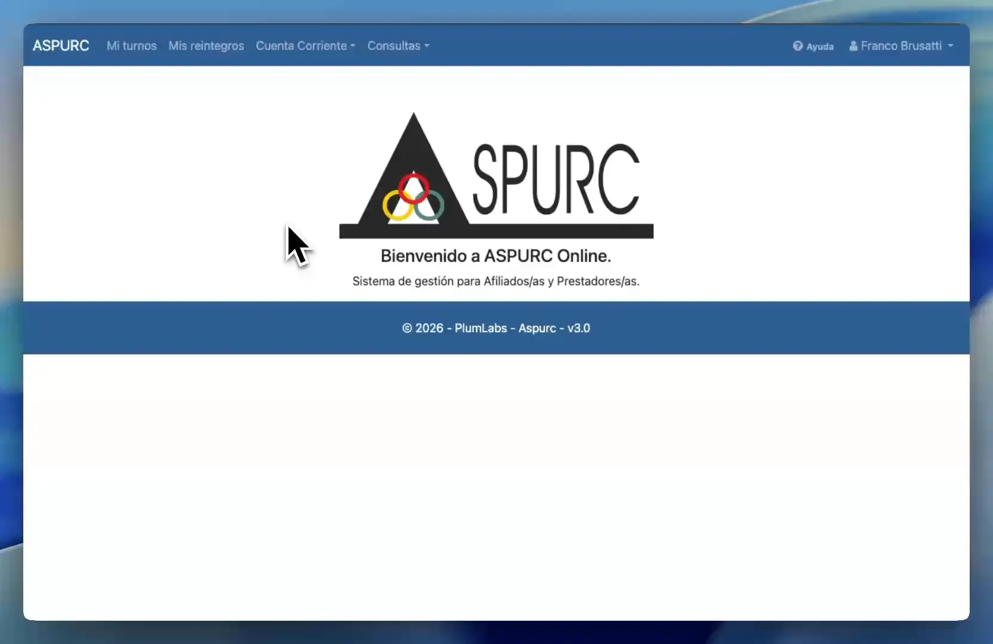993x644 pixels.
Task: Click the person silhouette in the top-right corner
Action: 853,46
